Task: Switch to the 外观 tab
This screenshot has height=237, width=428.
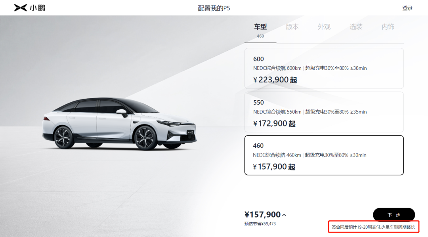Action: (324, 27)
